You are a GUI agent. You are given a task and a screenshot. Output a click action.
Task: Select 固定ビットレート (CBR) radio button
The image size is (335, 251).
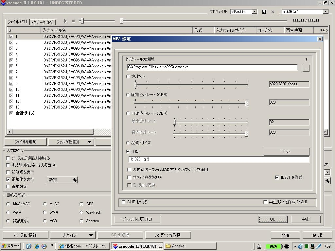click(128, 95)
